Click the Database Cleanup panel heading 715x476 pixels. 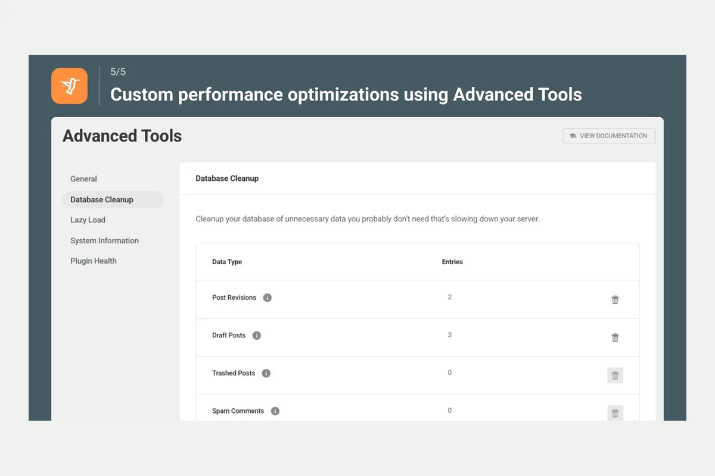[227, 178]
